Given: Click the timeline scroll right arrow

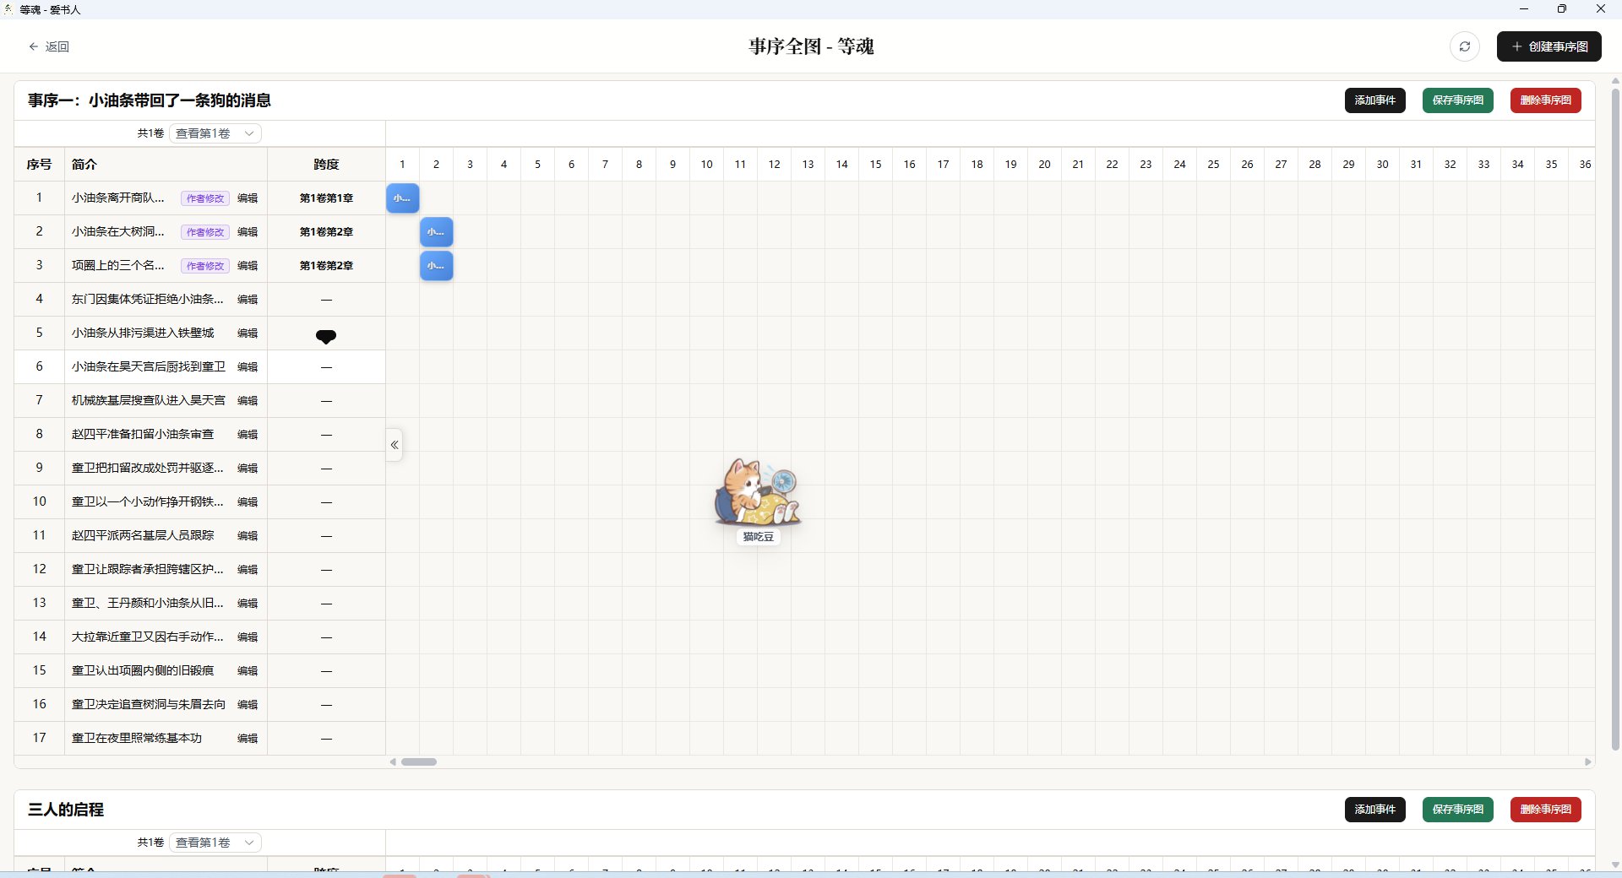Looking at the screenshot, I should click(x=1587, y=761).
